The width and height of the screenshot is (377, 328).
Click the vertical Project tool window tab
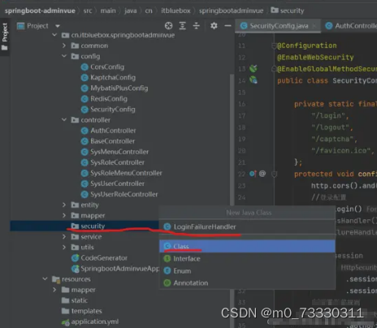pos(5,37)
